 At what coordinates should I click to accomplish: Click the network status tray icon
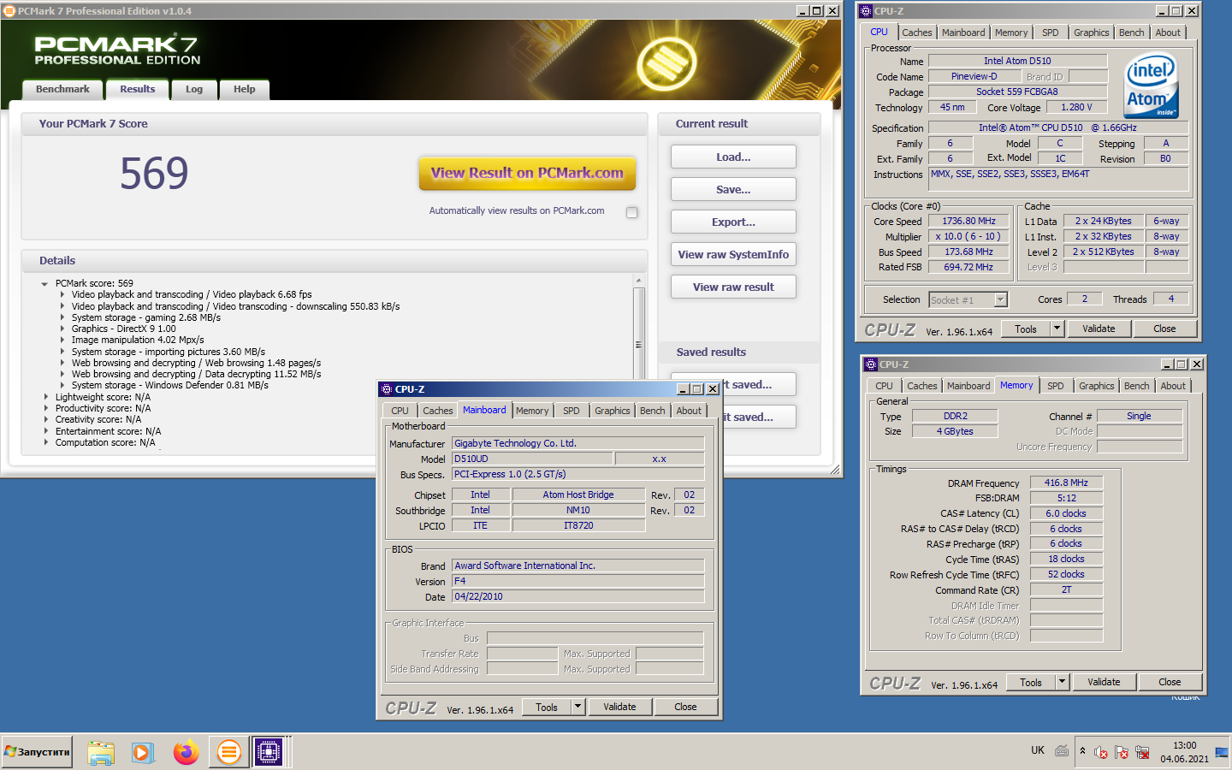point(1142,752)
